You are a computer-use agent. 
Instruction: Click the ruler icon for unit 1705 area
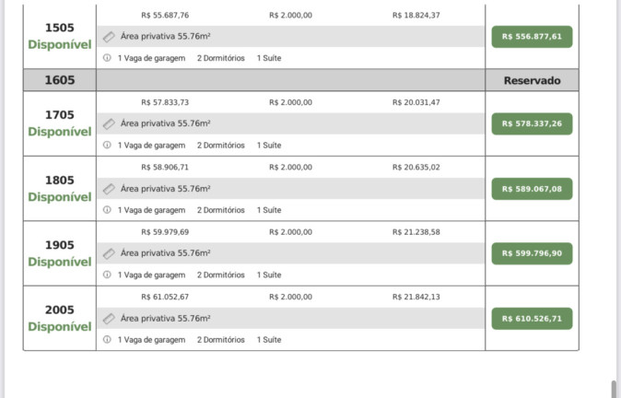coord(109,124)
